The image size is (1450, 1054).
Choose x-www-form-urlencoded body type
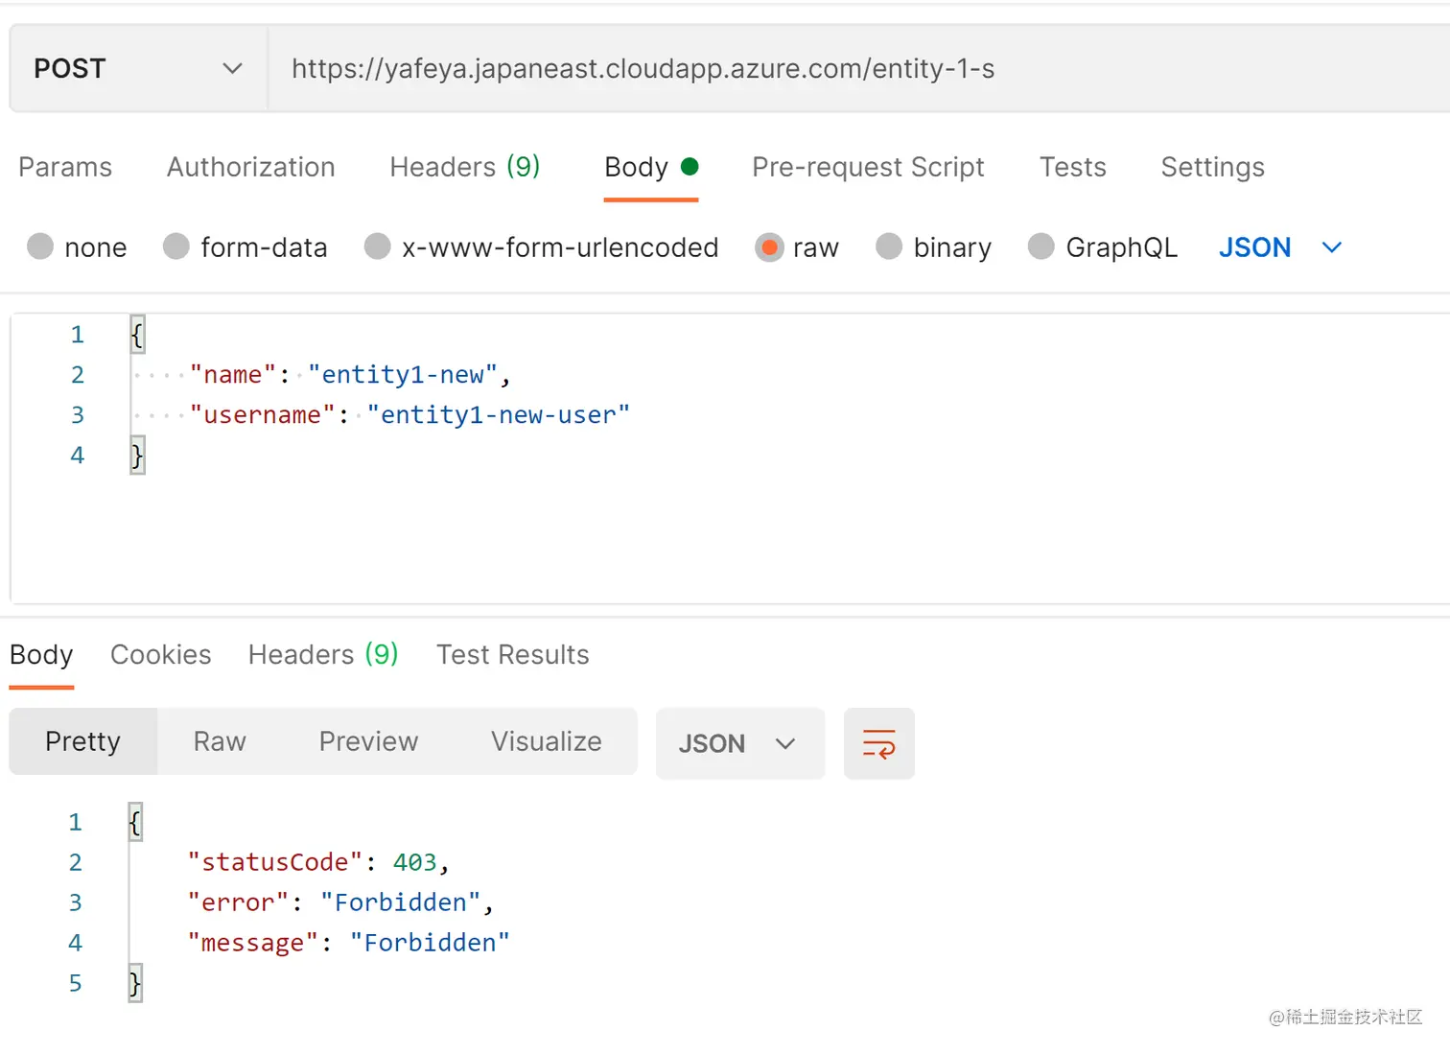378,247
